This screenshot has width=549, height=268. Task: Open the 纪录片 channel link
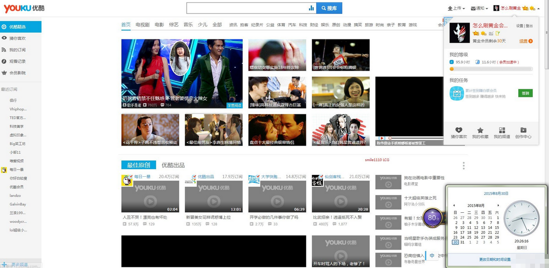pos(257,25)
